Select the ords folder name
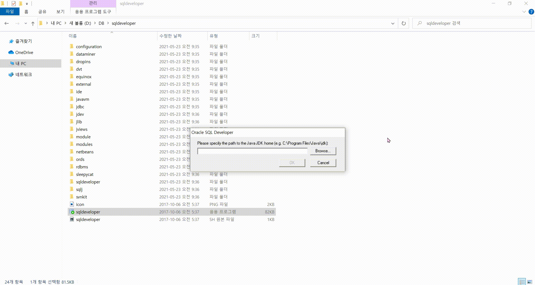Image resolution: width=535 pixels, height=285 pixels. pos(80,159)
